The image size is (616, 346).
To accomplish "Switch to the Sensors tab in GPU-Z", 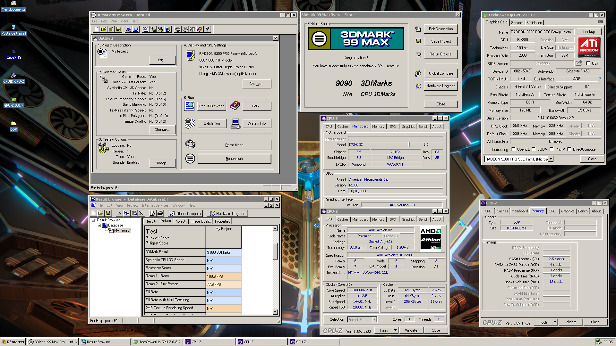I will 517,22.
